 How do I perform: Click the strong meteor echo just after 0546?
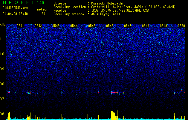[x=114, y=93]
